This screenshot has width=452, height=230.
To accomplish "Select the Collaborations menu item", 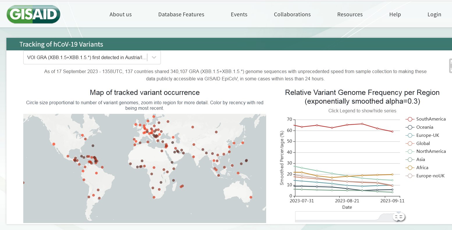I will [292, 15].
